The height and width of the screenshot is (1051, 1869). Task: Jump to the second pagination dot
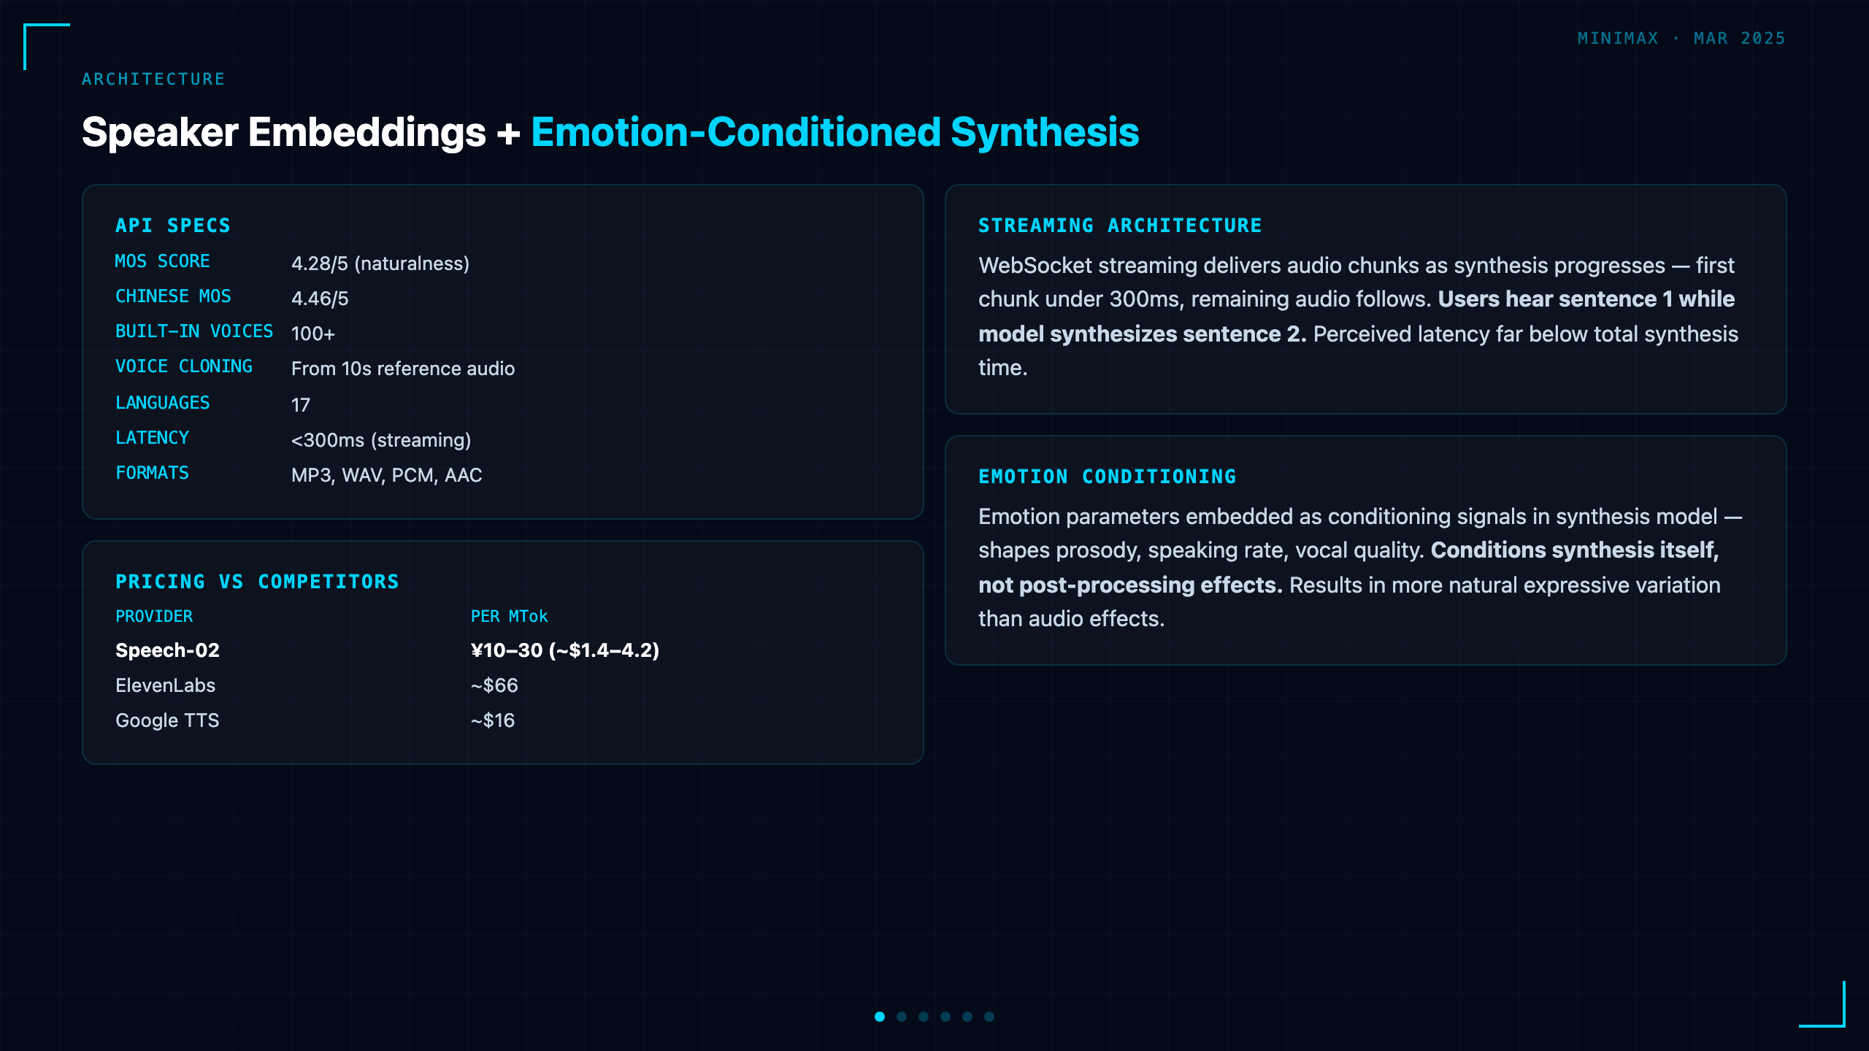(x=902, y=1017)
